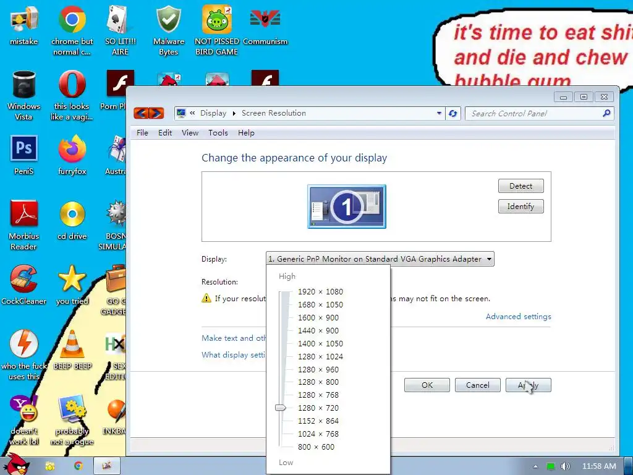
Task: Go forward with the orange right arrow
Action: [x=156, y=113]
